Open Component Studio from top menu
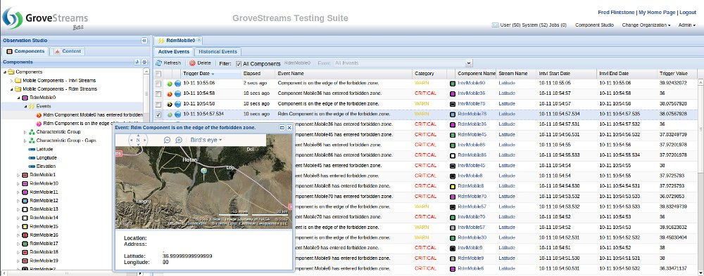Screen dimensions: 704x276 [594, 25]
